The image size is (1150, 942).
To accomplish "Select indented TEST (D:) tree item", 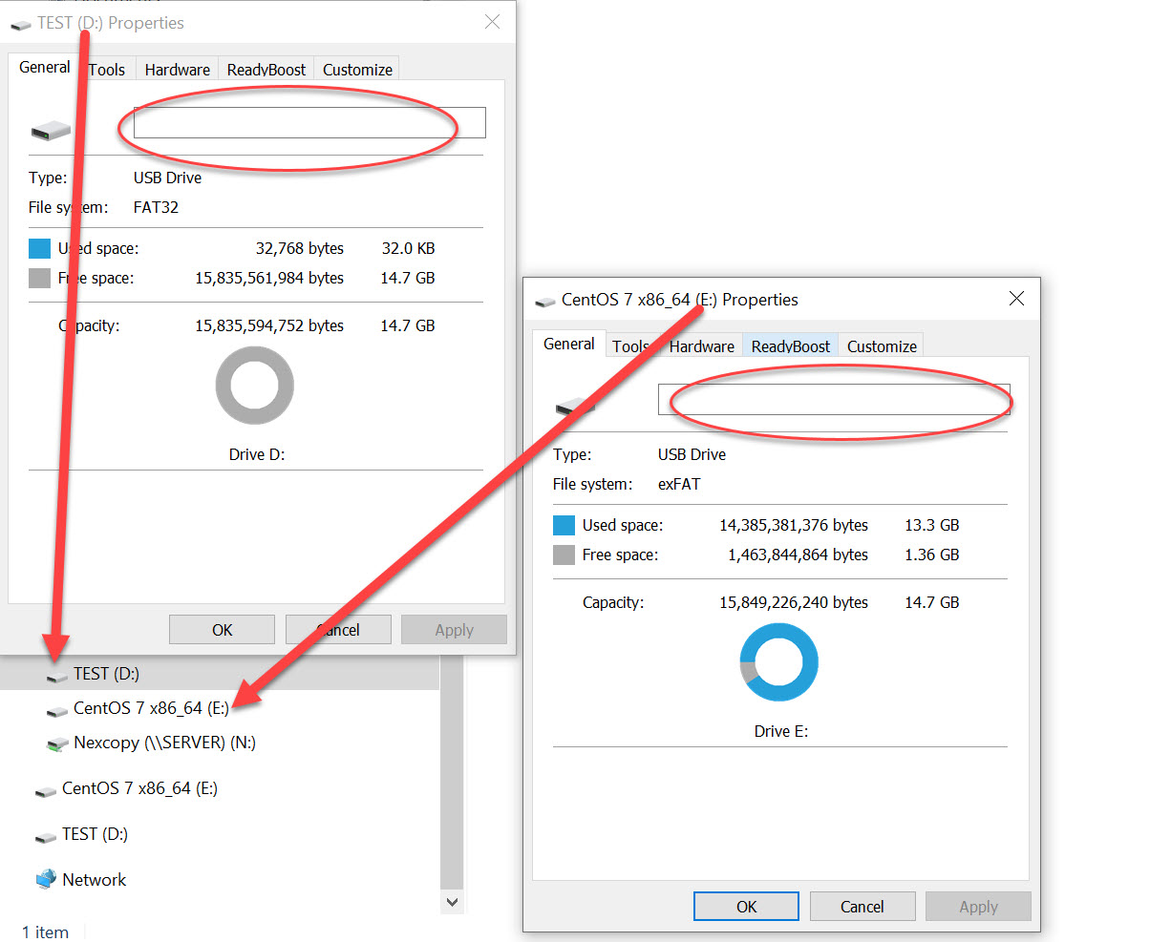I will point(106,674).
